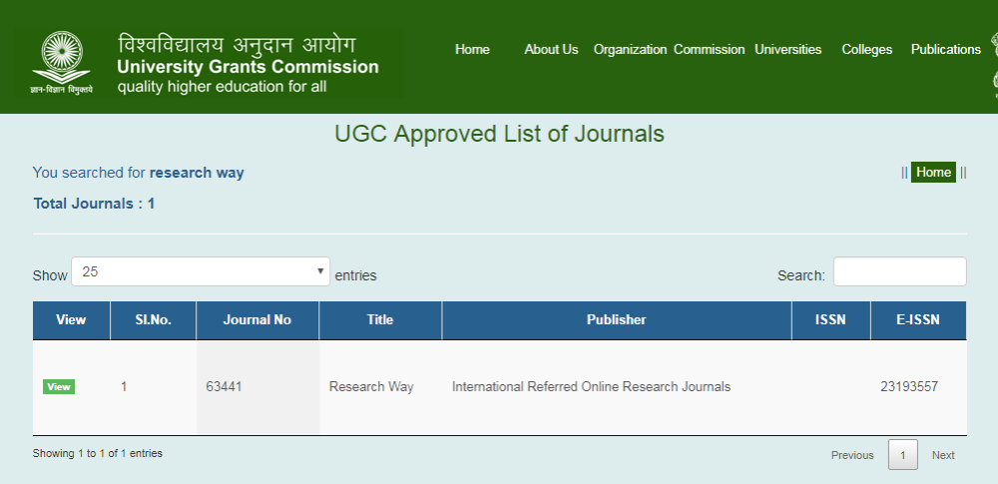Select journal number 63441 cell
This screenshot has width=998, height=484.
(x=257, y=387)
